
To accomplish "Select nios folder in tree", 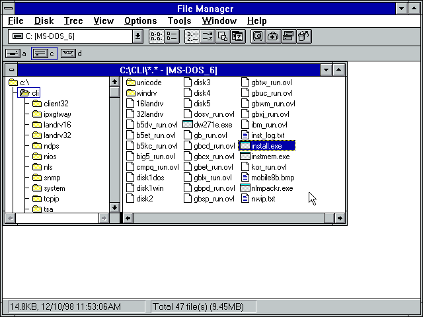I will click(x=44, y=157).
